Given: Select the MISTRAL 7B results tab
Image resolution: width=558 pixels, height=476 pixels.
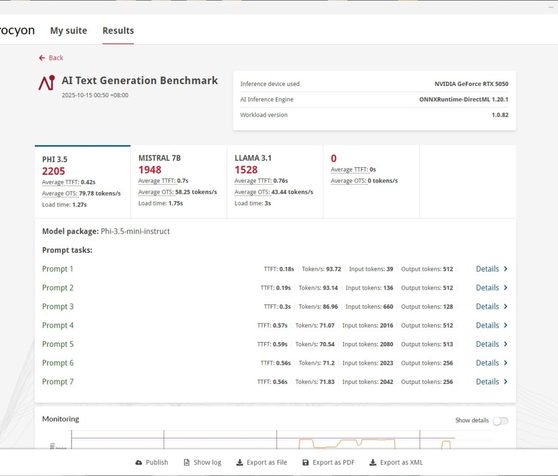Looking at the screenshot, I should (179, 181).
